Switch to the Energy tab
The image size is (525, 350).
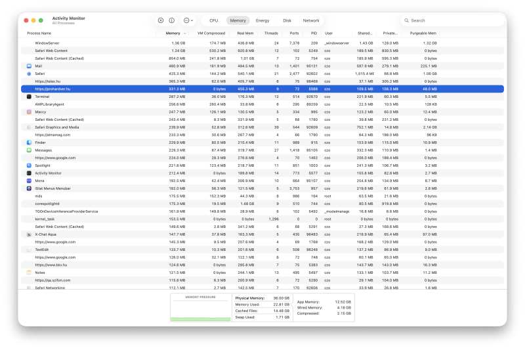(262, 20)
